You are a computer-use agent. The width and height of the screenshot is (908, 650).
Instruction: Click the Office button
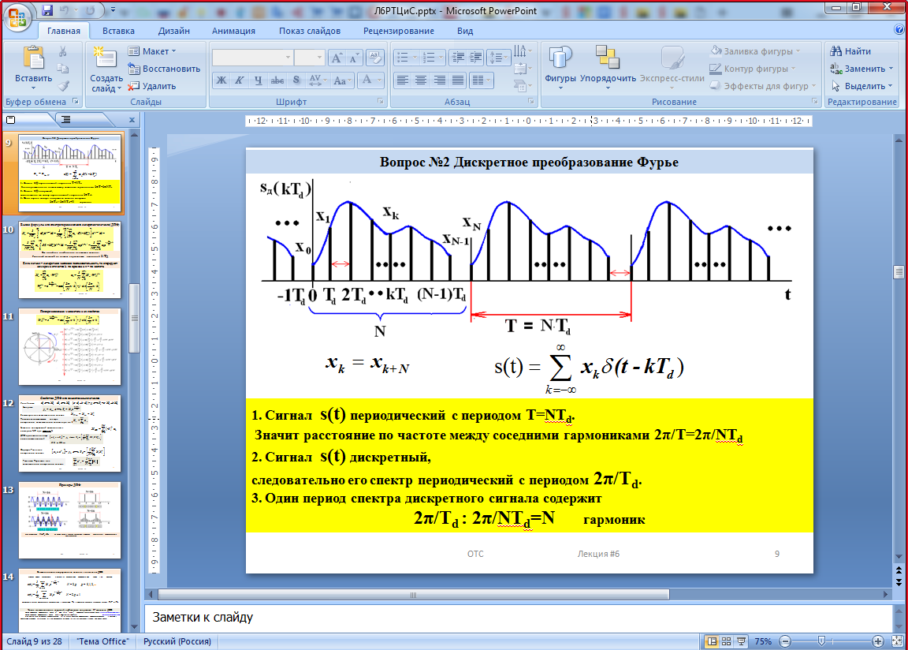point(17,17)
